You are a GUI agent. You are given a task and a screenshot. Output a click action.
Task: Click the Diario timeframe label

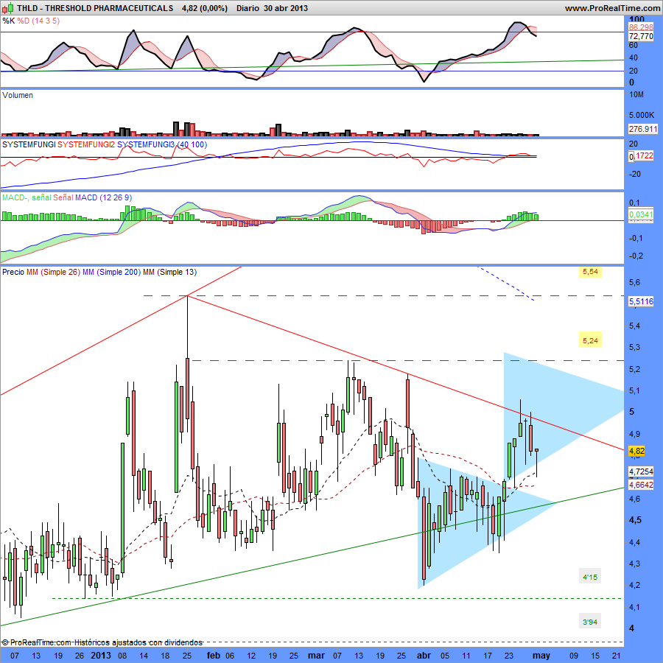(248, 8)
